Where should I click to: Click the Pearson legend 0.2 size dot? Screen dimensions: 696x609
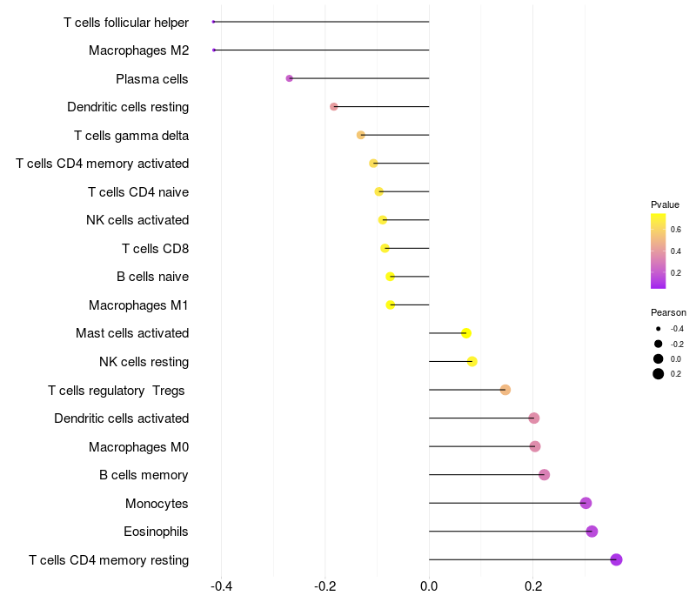pos(659,374)
